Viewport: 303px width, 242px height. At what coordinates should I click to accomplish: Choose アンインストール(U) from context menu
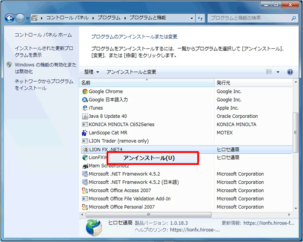(153, 158)
